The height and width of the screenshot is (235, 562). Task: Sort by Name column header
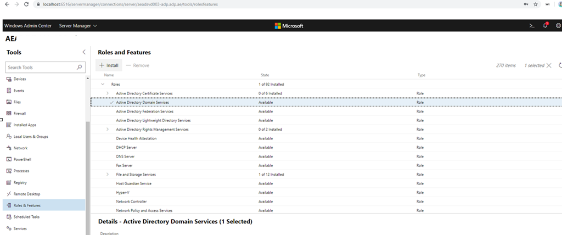click(x=109, y=75)
